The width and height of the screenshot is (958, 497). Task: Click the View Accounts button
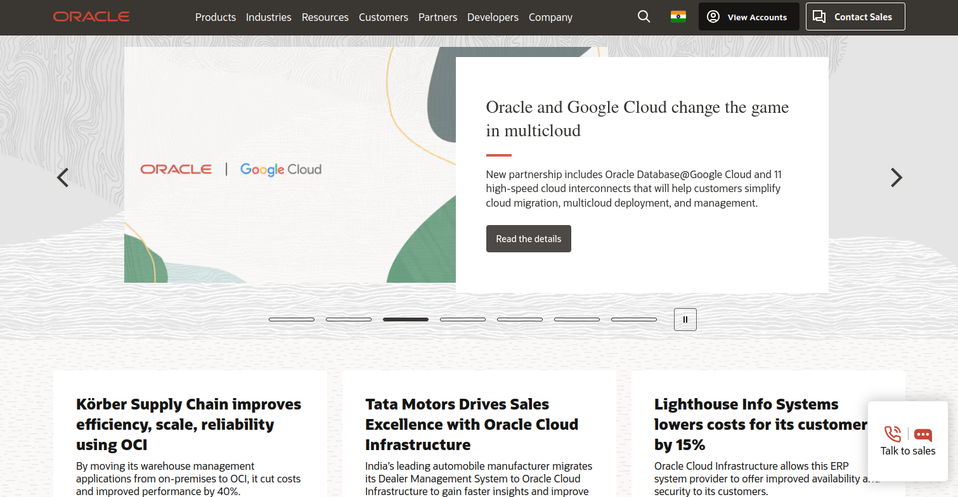pyautogui.click(x=749, y=17)
